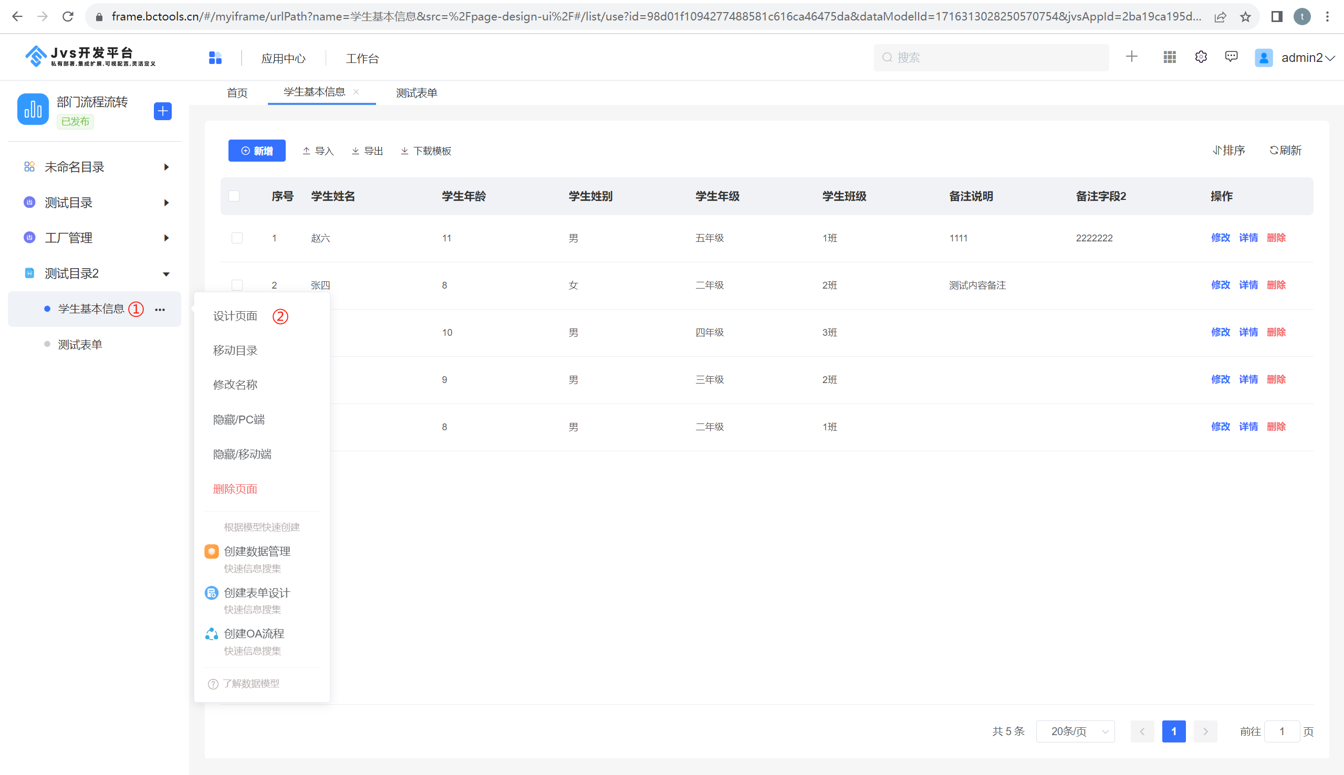The width and height of the screenshot is (1344, 775).
Task: Click the header plus icon beside search
Action: 1131,57
